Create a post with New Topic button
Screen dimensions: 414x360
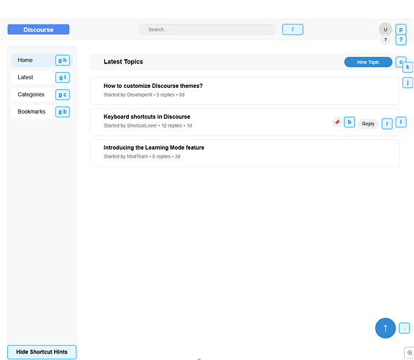click(368, 62)
